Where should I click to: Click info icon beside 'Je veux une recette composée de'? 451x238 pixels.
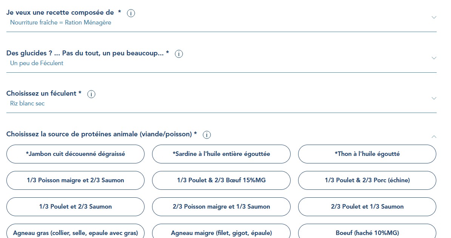click(131, 13)
